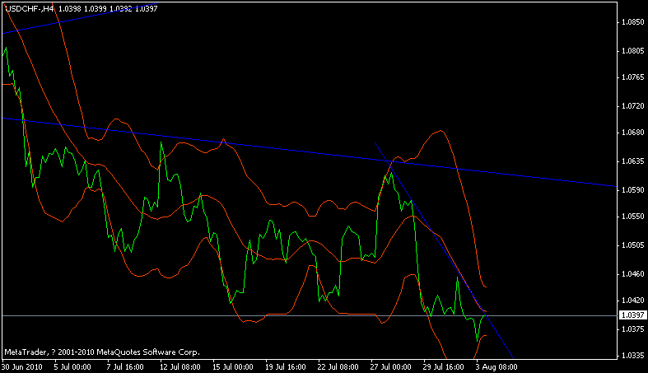This screenshot has height=373, width=648.
Task: Click the green price line peak near 12 Jul
Action: pyautogui.click(x=161, y=143)
